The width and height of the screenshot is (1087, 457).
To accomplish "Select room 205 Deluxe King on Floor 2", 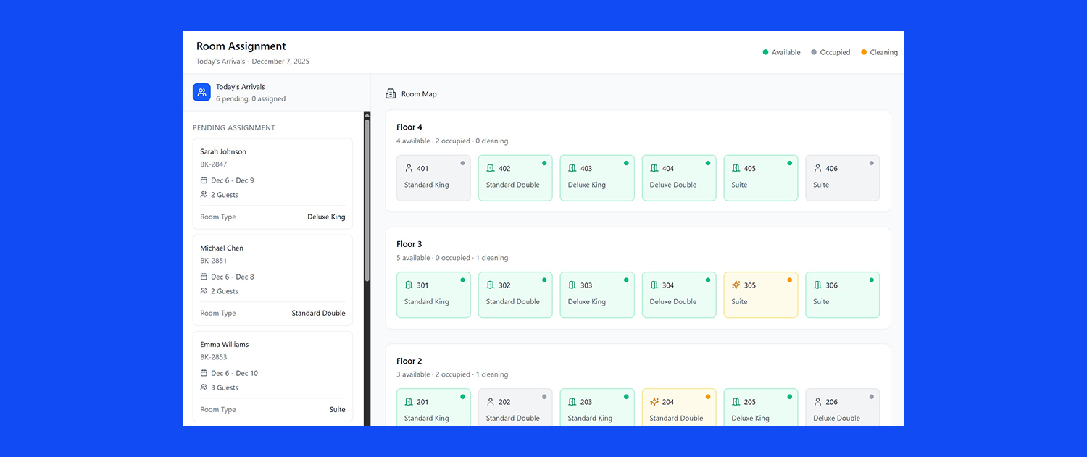I will pyautogui.click(x=760, y=408).
